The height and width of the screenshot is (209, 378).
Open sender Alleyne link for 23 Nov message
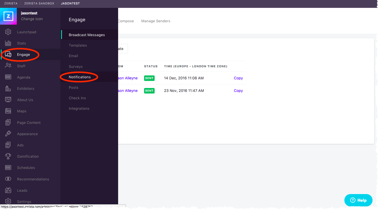(128, 91)
